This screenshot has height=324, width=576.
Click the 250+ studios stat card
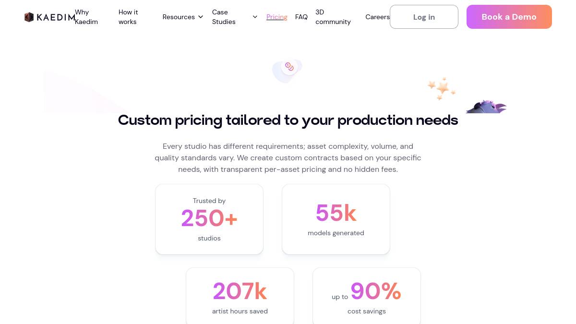tap(209, 219)
